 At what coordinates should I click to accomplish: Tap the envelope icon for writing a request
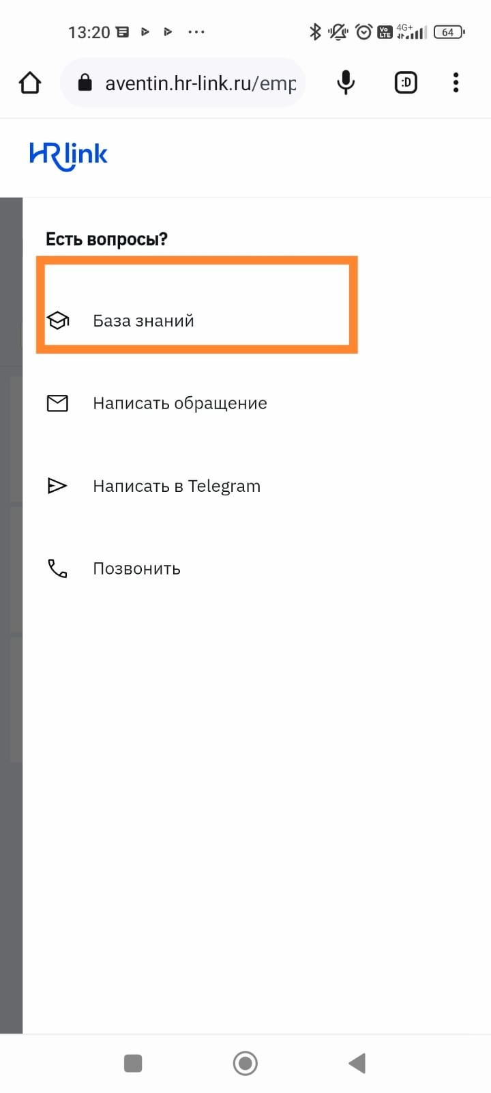[x=57, y=403]
